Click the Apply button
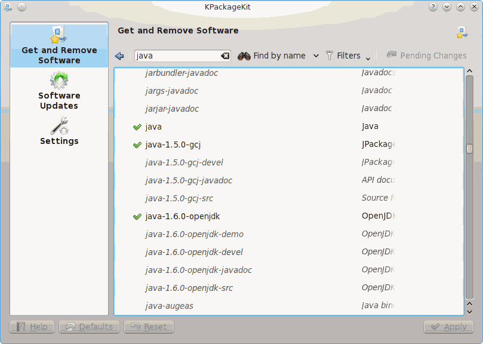 coord(448,327)
